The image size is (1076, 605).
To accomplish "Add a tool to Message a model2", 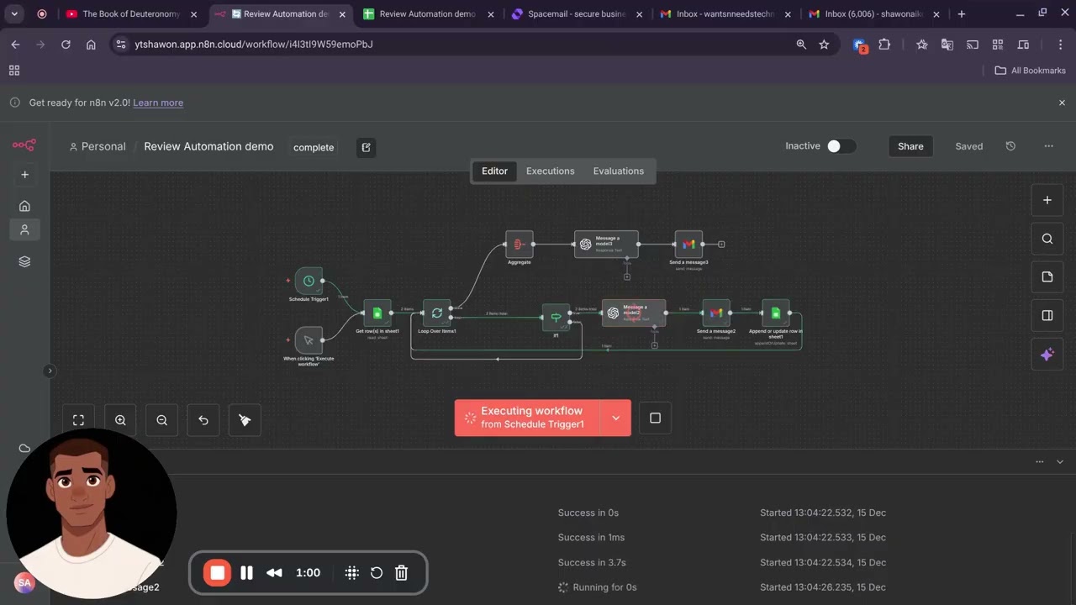I will click(654, 345).
